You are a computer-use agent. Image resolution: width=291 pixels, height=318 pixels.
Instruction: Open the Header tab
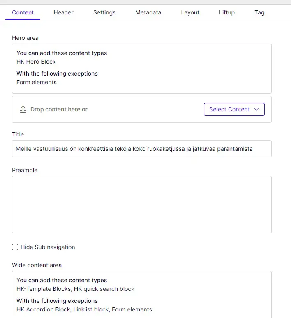[63, 12]
